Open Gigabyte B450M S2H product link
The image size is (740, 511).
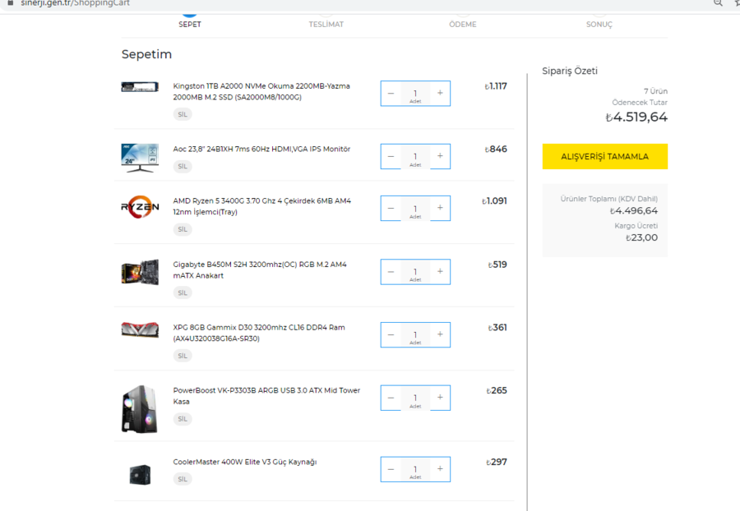click(260, 269)
